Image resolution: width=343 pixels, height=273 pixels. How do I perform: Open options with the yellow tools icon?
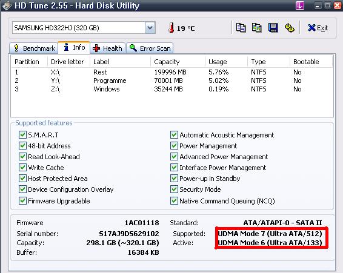pyautogui.click(x=290, y=28)
